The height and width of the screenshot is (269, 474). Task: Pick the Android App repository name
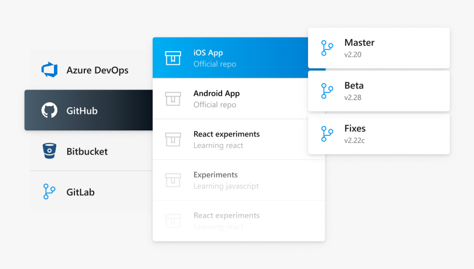point(217,93)
